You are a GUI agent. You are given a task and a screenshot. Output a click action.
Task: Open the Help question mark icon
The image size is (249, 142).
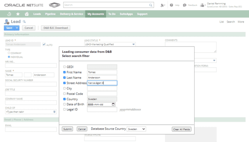pyautogui.click(x=171, y=5)
